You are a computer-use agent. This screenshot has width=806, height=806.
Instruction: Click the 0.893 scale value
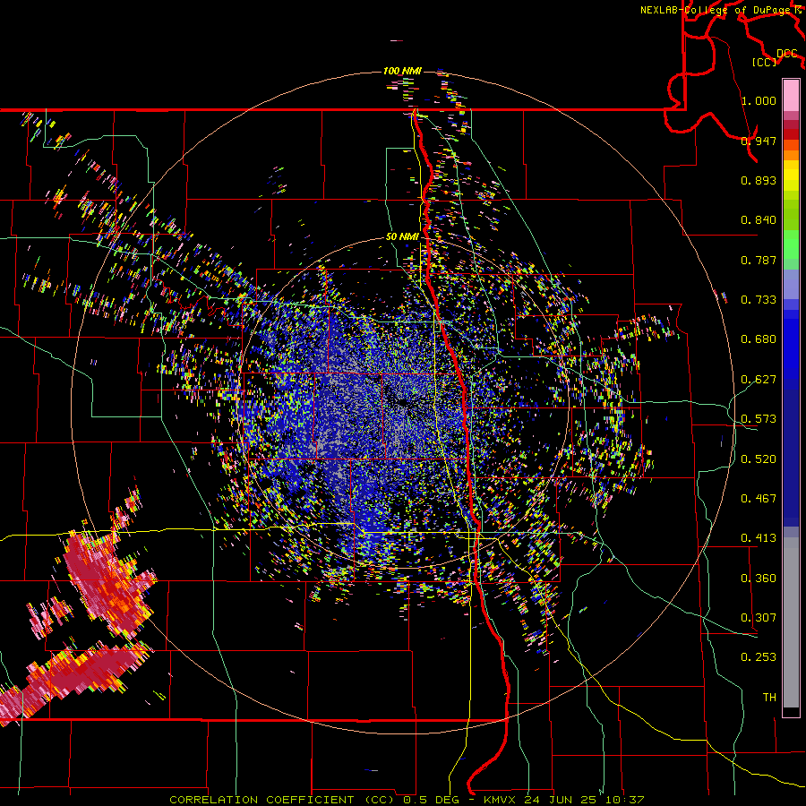pos(759,180)
